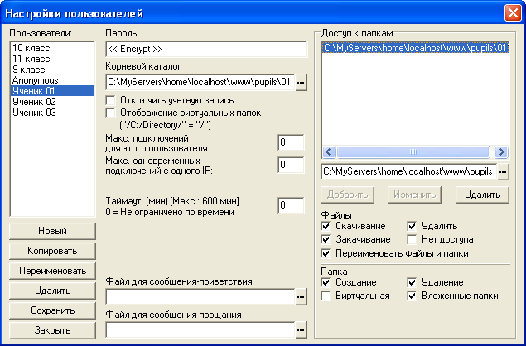The image size is (526, 346).
Task: Click the browse button next to Корневой каталог
Action: (x=301, y=83)
